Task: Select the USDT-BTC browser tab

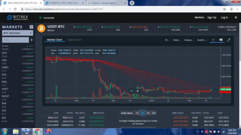Action: pos(23,3)
